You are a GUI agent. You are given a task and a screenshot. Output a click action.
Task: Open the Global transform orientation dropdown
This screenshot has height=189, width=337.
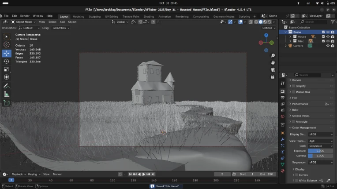tap(120, 22)
